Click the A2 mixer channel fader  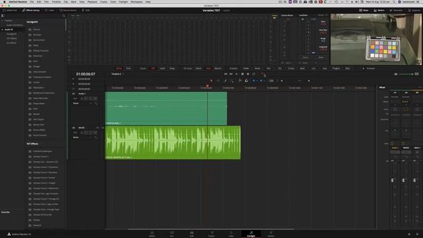point(403,180)
